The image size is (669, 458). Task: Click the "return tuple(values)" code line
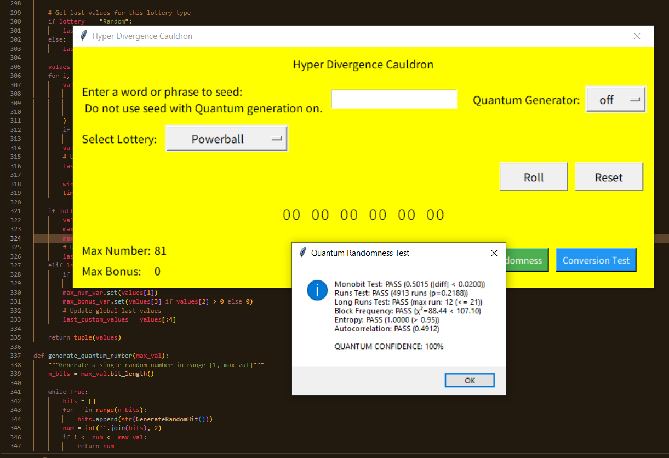click(84, 337)
